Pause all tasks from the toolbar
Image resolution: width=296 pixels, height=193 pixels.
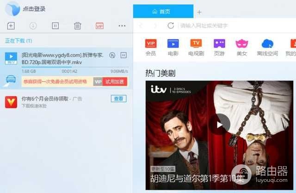click(x=55, y=25)
